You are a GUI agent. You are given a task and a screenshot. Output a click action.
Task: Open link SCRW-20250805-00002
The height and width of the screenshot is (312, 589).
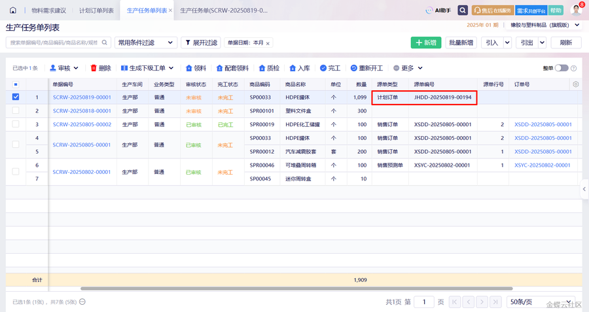tap(82, 124)
